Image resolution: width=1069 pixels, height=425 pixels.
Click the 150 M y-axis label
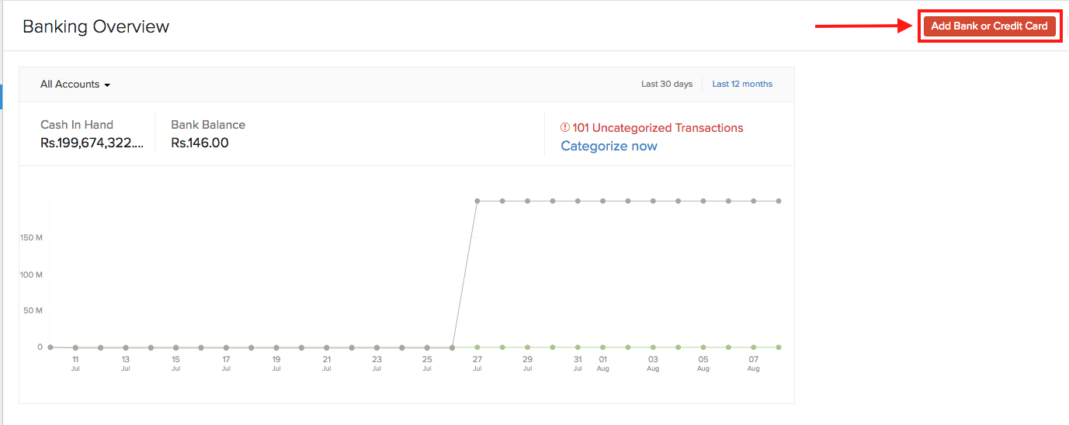pos(32,237)
